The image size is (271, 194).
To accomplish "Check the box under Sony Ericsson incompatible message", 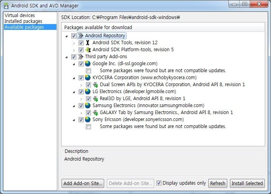I will 88,126.
